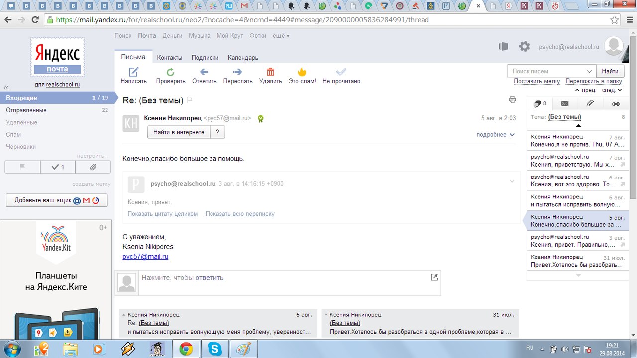The height and width of the screenshot is (358, 637).
Task: Print the message using the printer icon
Action: point(512,100)
